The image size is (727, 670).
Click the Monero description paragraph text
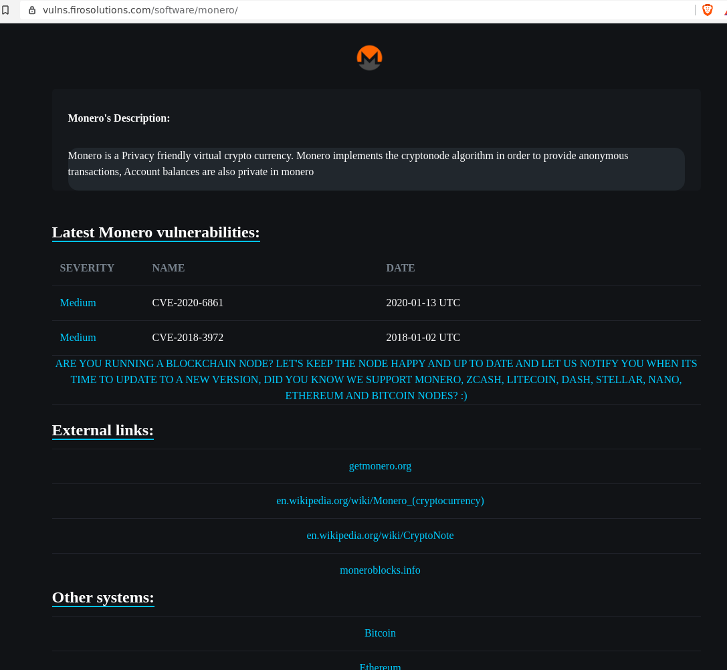pyautogui.click(x=348, y=164)
